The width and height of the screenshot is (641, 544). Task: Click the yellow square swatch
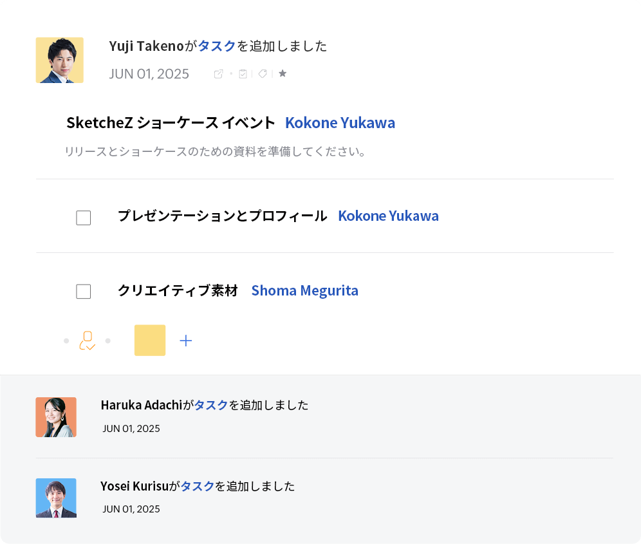pyautogui.click(x=150, y=341)
